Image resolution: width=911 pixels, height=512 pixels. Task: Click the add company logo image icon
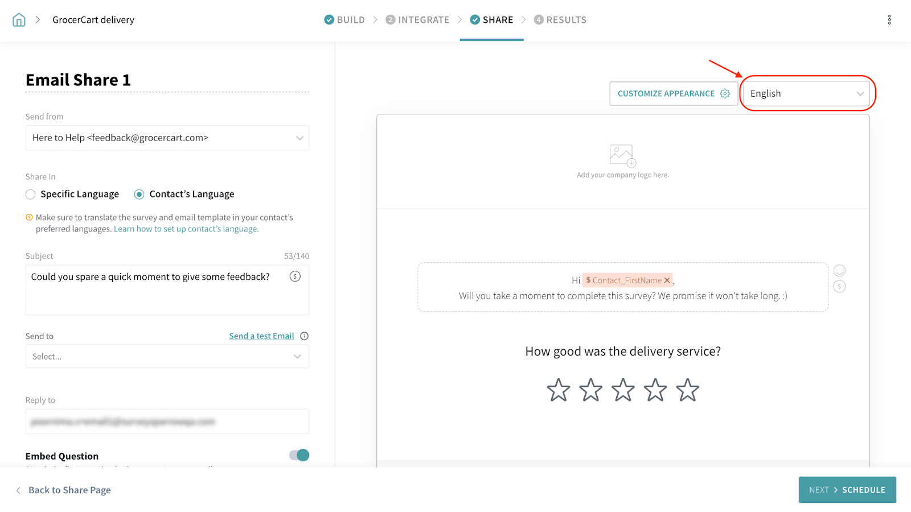point(622,156)
